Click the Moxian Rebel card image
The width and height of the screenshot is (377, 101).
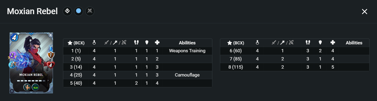[x=31, y=63]
